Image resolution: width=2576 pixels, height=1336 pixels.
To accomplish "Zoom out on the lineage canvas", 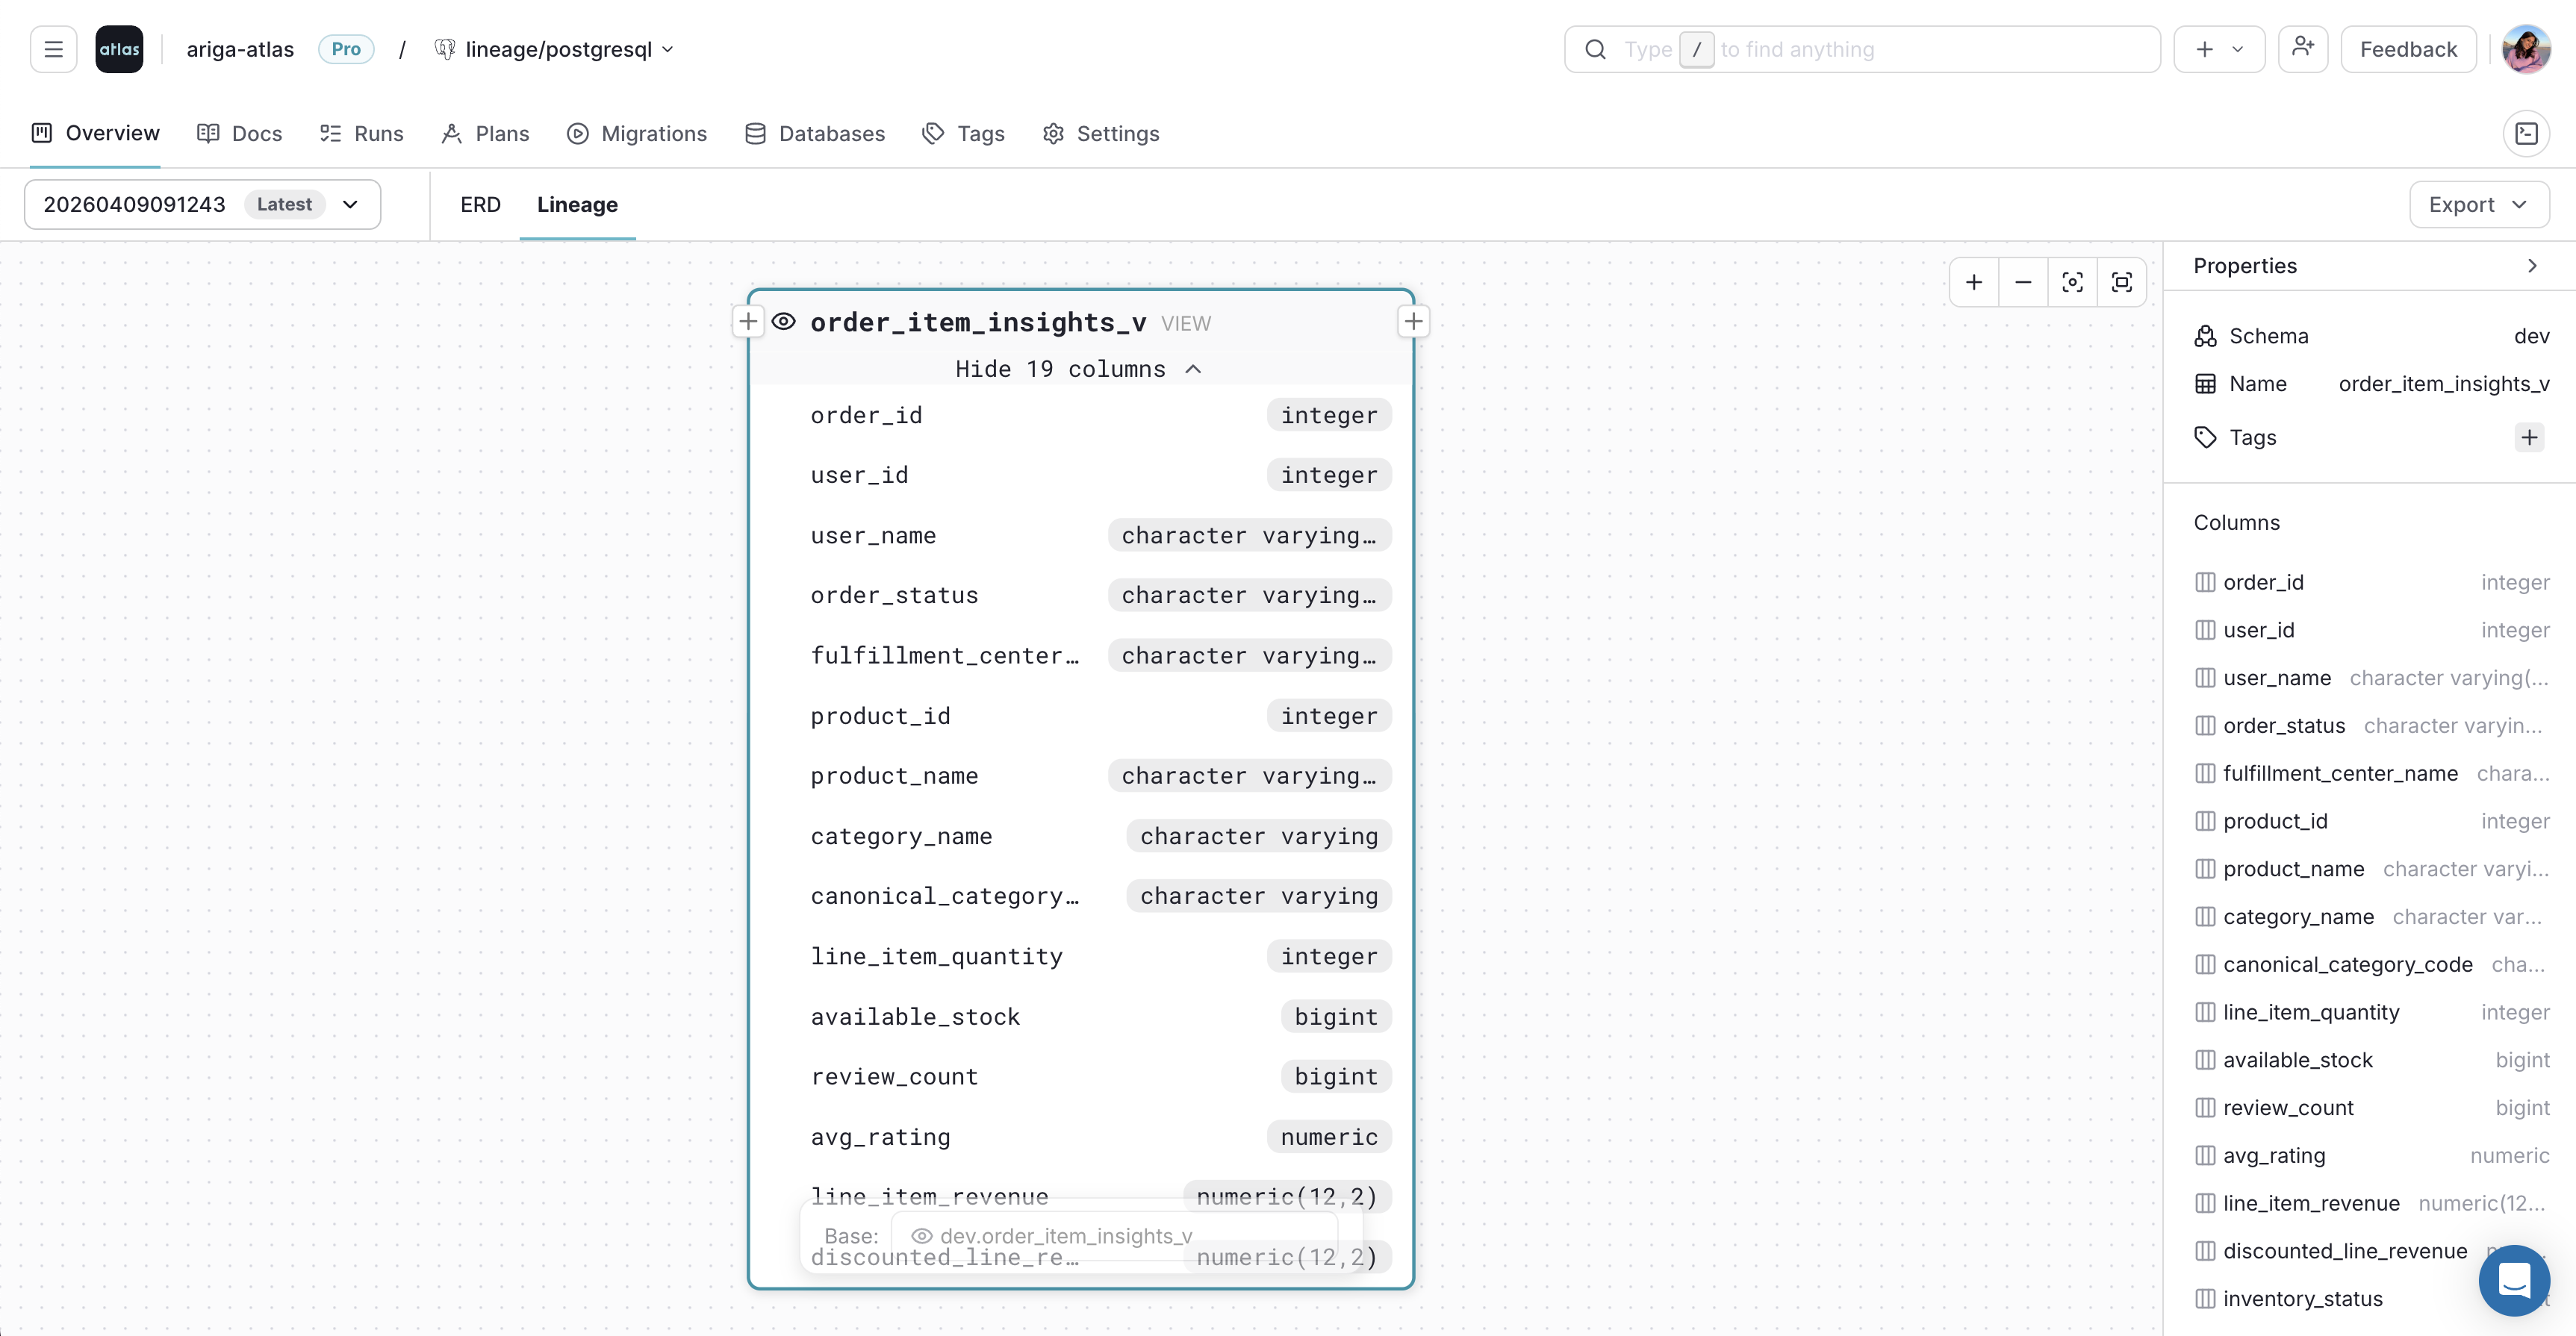I will (x=2023, y=281).
